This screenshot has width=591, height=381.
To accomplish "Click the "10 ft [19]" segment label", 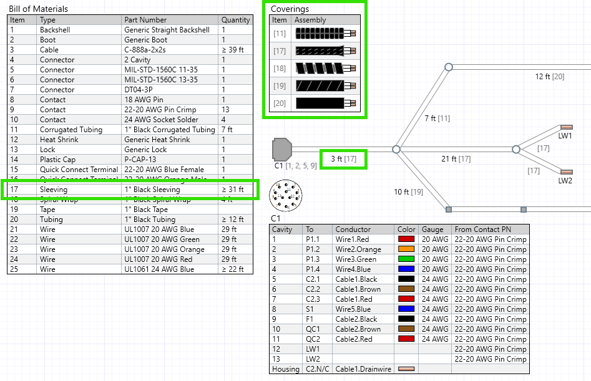I will tap(408, 191).
